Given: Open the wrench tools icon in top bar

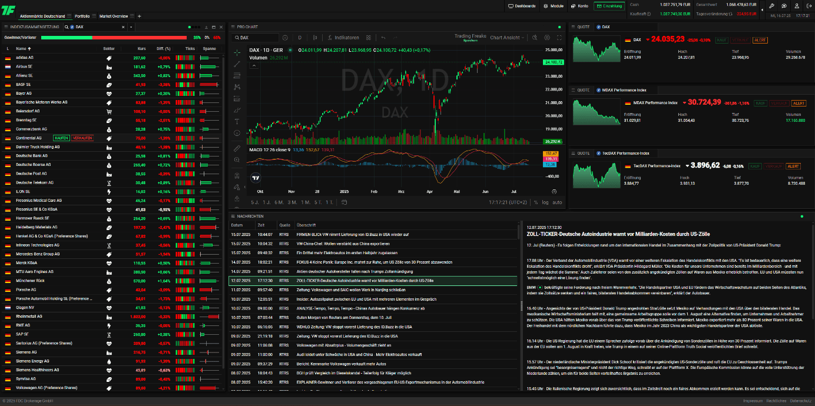Looking at the screenshot, I should click(772, 5).
